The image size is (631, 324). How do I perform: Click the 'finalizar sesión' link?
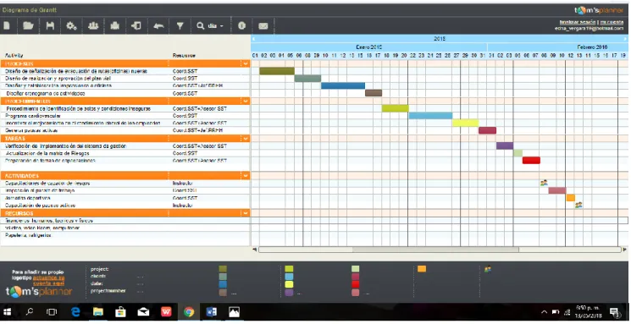point(578,22)
